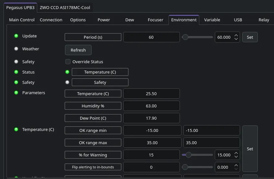Screen dimensions: 274x179
Task: Click the Period (s) label box
Action: pos(93,37)
